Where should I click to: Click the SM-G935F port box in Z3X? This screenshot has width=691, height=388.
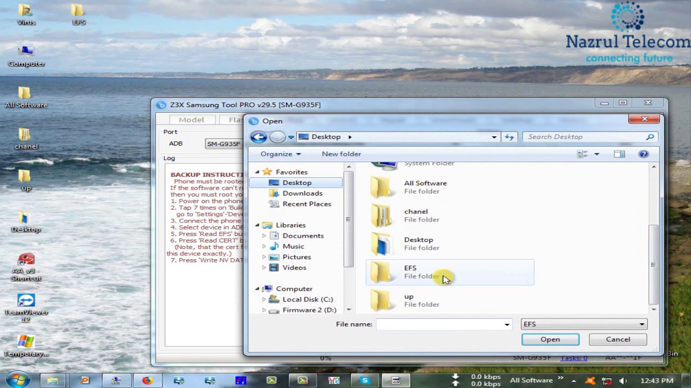223,144
